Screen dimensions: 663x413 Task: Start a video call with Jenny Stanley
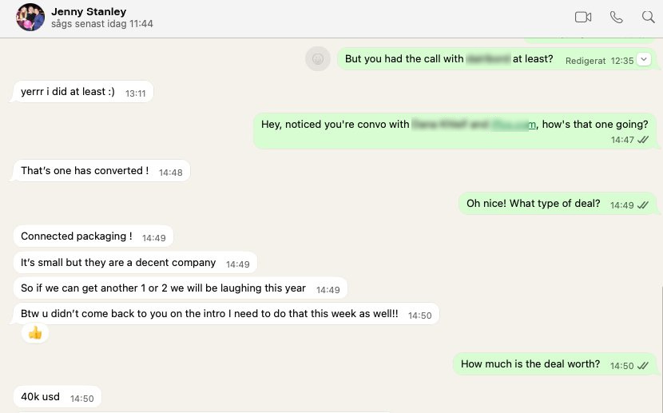point(583,17)
